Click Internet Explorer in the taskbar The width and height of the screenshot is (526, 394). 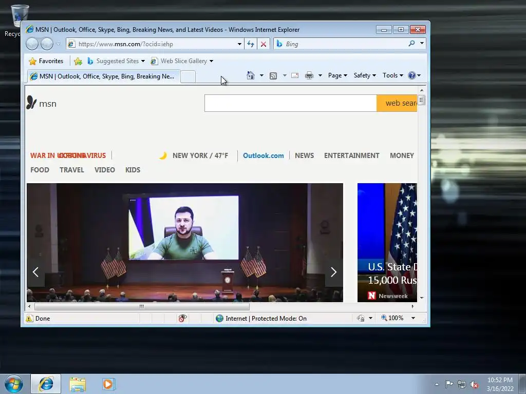(x=46, y=384)
